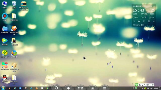Toggle the eye icon in 360 desktop widget
This screenshot has width=161, height=90.
139,21
